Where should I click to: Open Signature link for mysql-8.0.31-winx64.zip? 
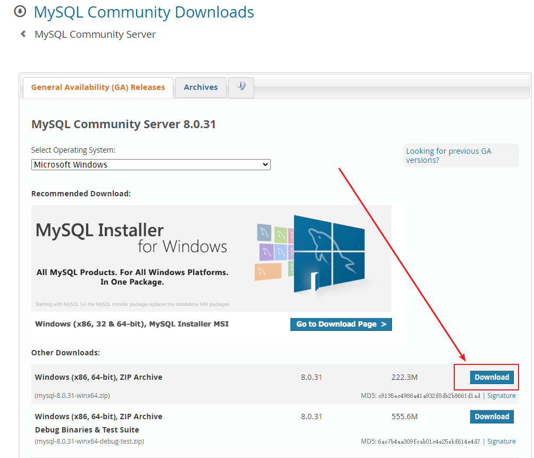tap(502, 396)
